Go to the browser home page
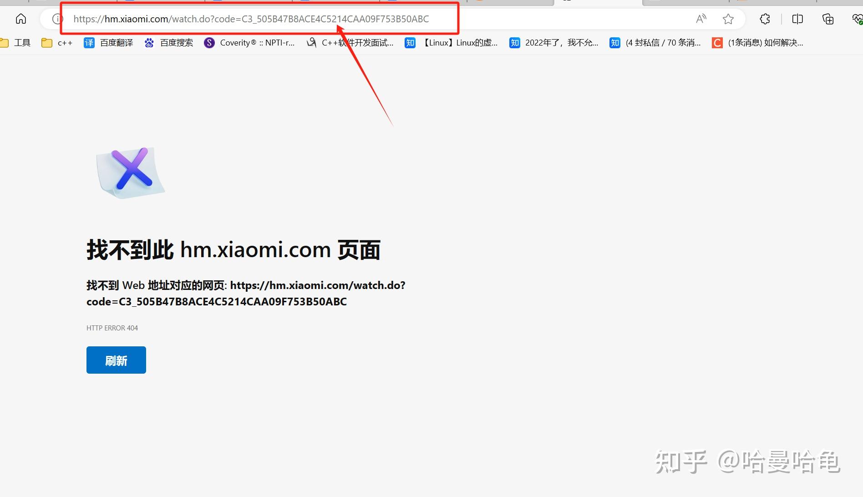Image resolution: width=863 pixels, height=497 pixels. click(21, 19)
